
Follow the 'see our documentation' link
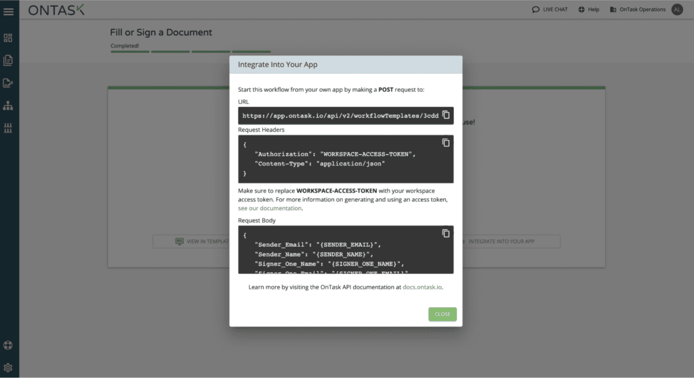click(270, 208)
